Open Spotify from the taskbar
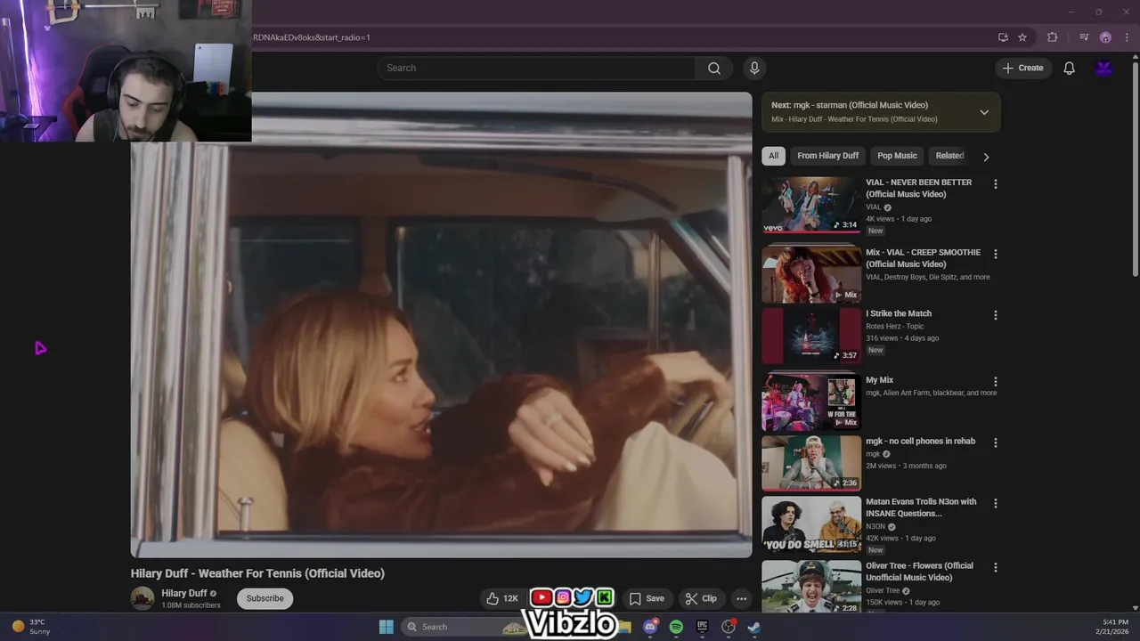1140x641 pixels. (x=676, y=627)
